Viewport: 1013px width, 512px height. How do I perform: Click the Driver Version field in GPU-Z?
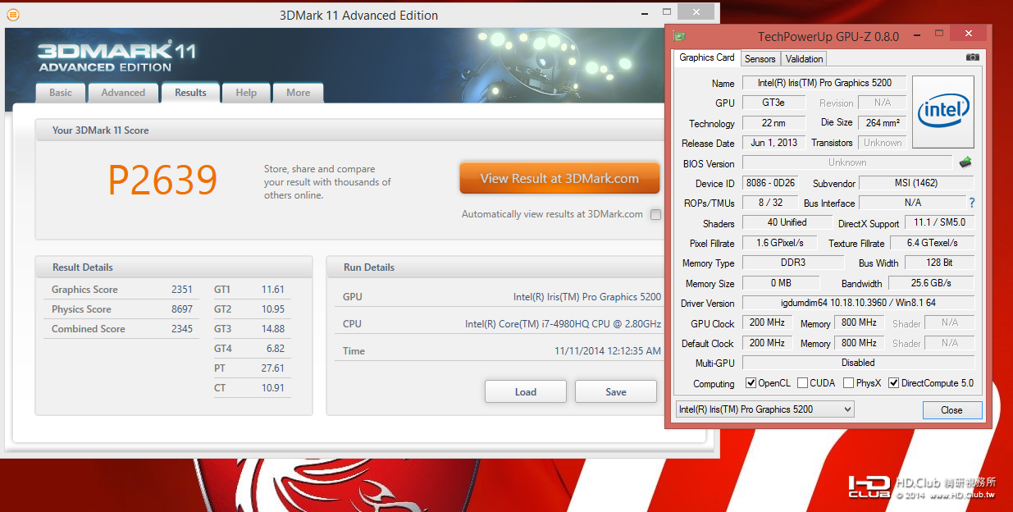point(858,303)
